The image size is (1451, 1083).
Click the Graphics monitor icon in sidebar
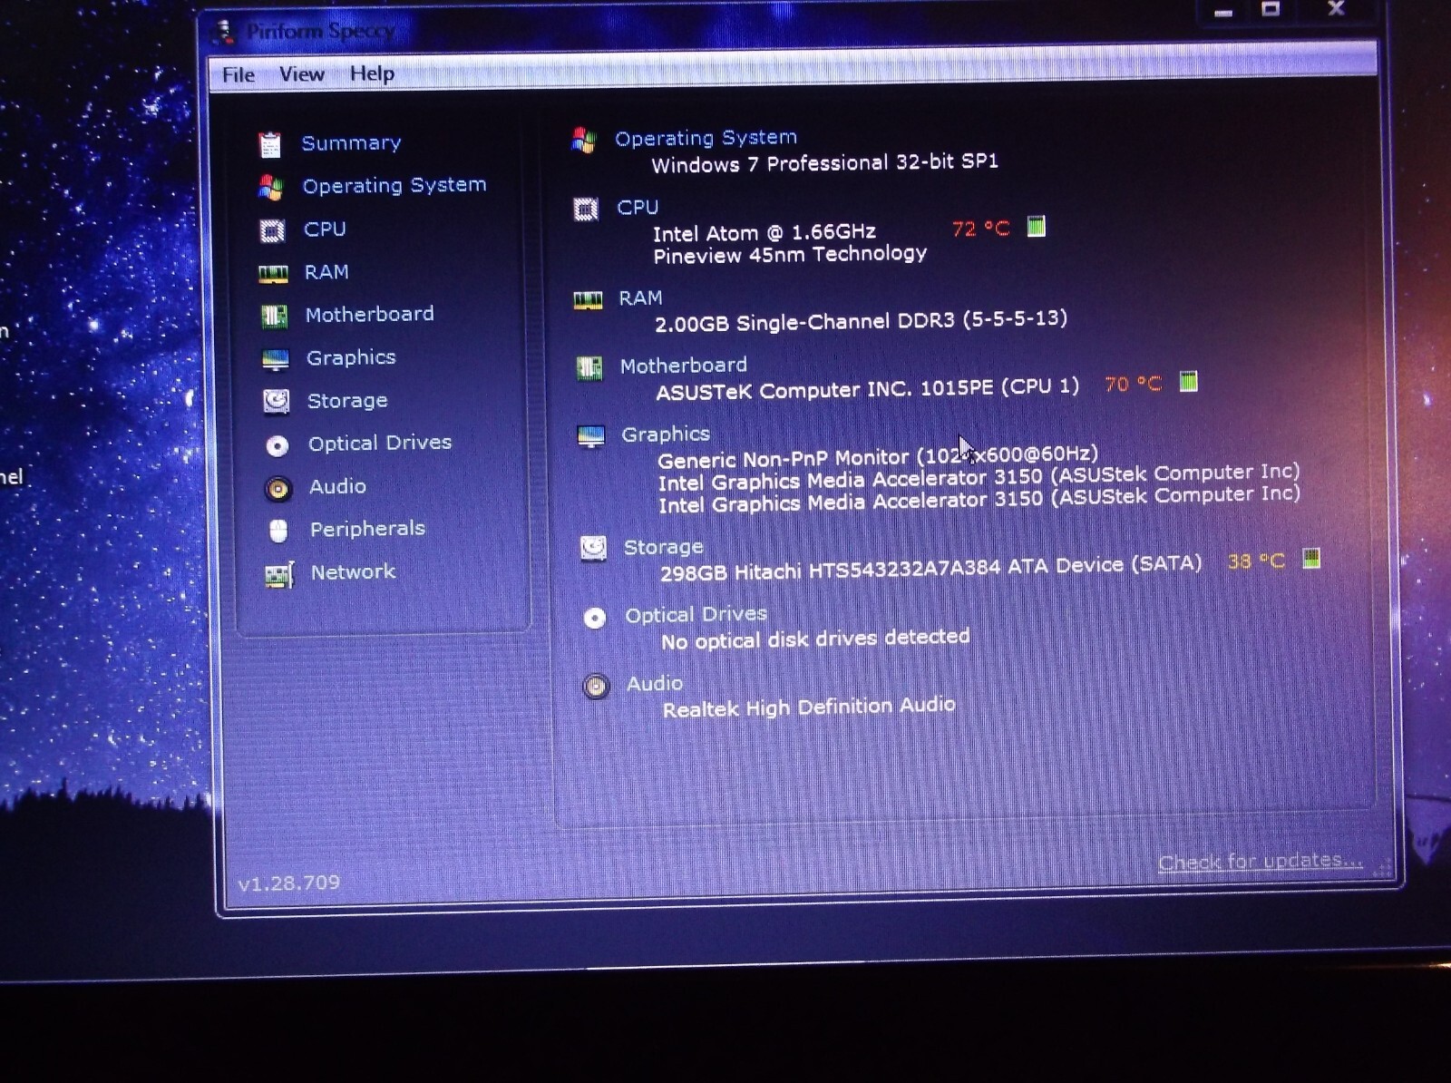pos(275,359)
